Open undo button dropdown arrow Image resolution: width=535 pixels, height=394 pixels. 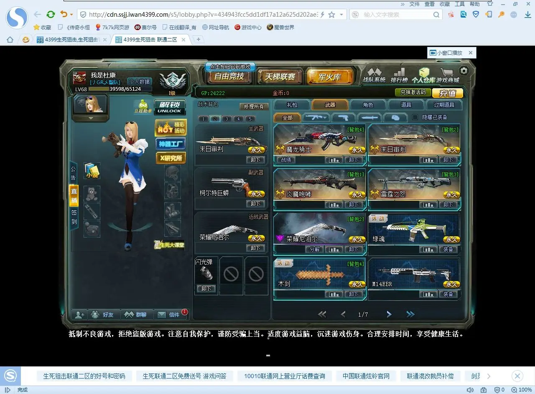click(x=71, y=15)
